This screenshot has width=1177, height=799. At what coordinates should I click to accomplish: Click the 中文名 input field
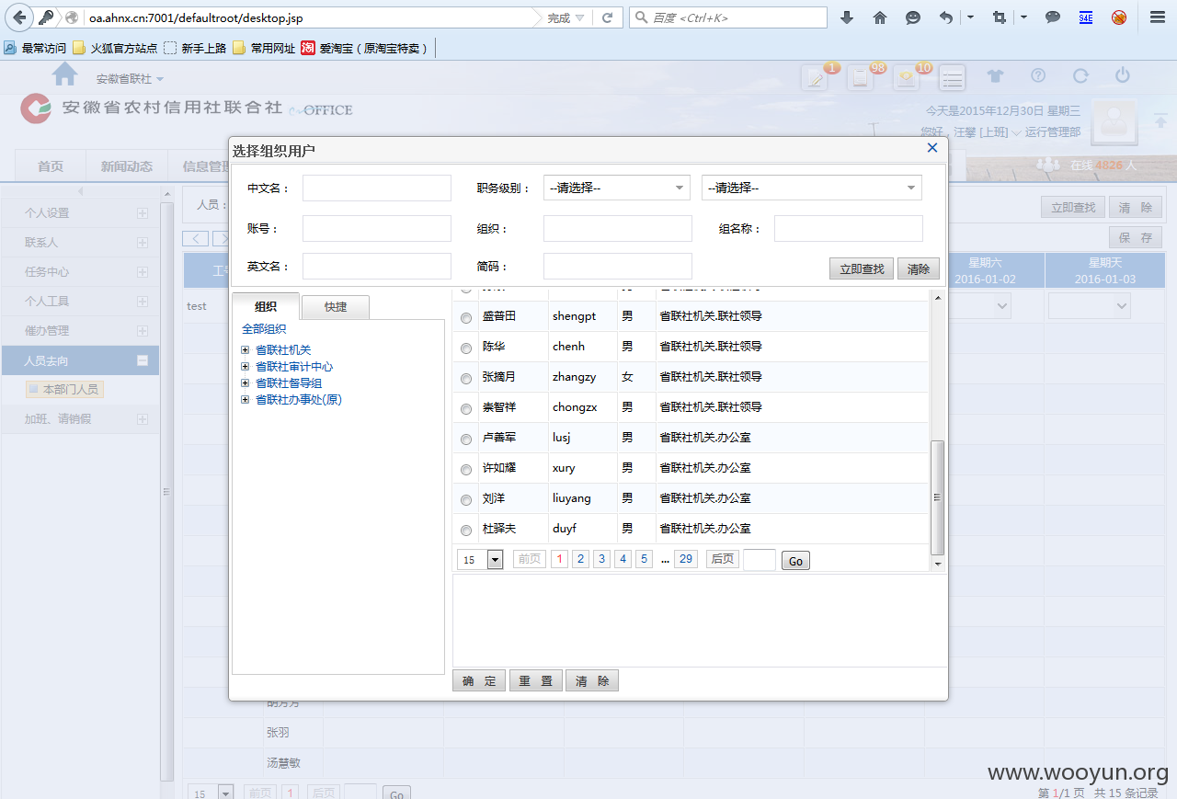(377, 188)
